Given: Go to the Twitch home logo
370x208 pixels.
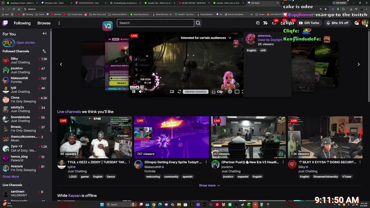Looking at the screenshot, I should [x=5, y=23].
